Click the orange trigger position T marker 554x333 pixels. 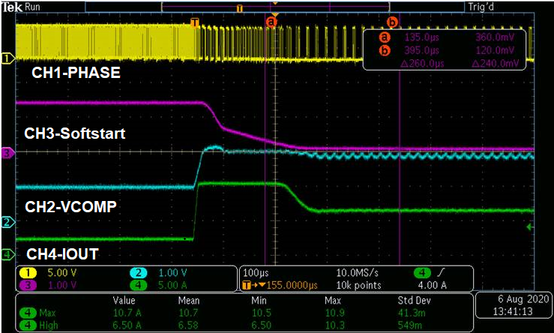[195, 22]
